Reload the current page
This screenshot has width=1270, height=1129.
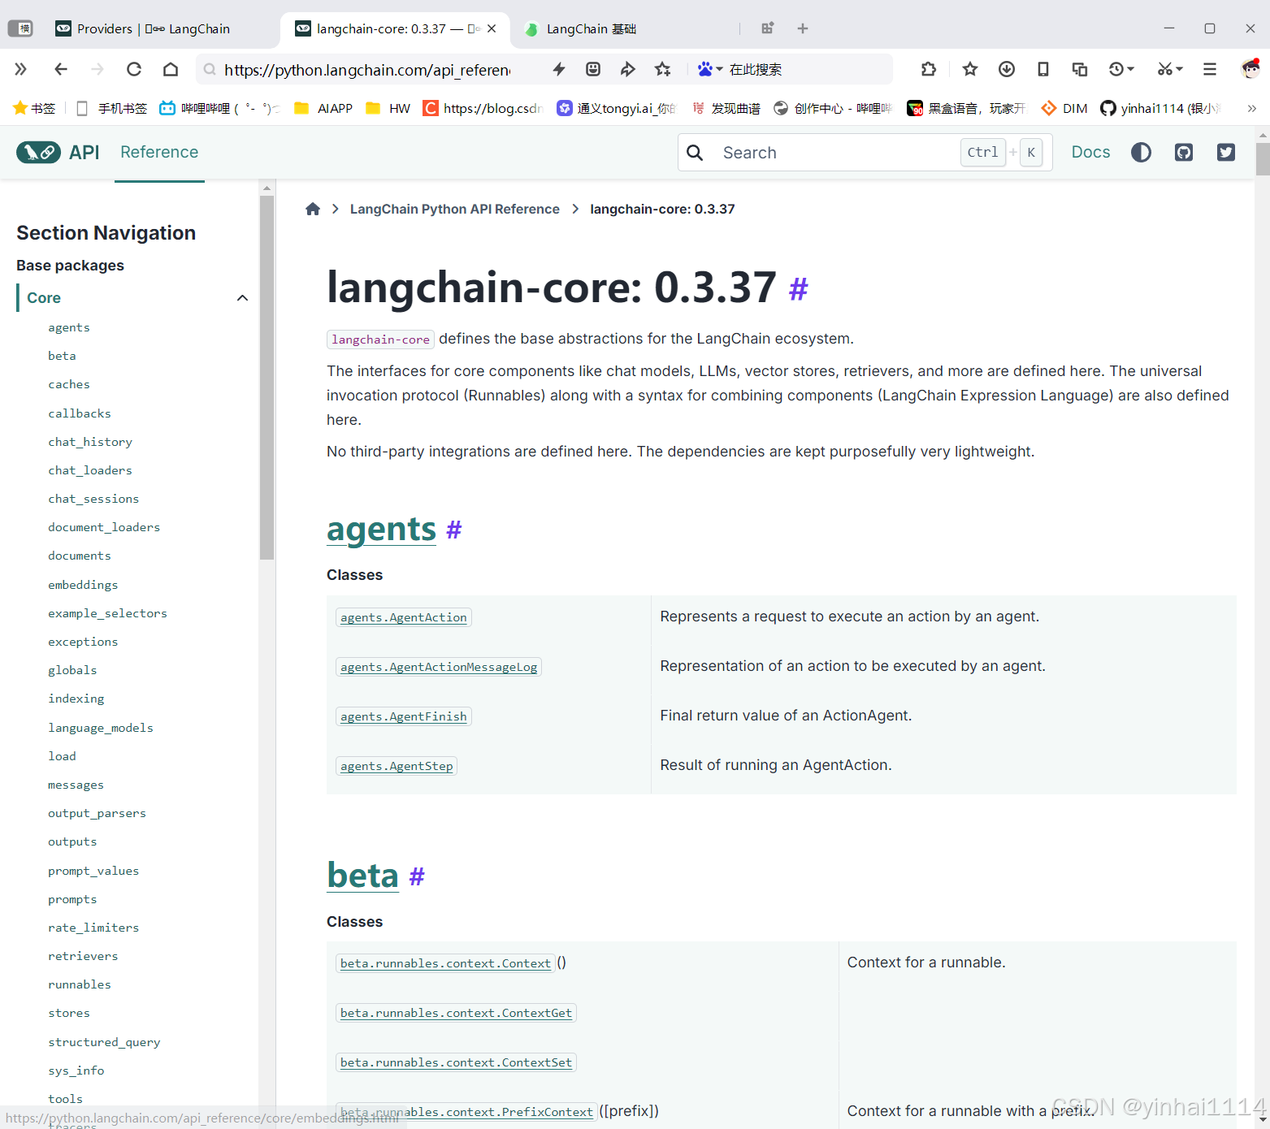[x=134, y=69]
